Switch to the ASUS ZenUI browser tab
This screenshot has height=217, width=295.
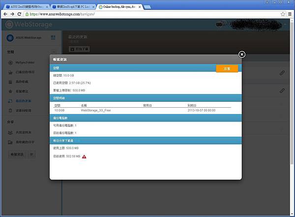[x=27, y=7]
